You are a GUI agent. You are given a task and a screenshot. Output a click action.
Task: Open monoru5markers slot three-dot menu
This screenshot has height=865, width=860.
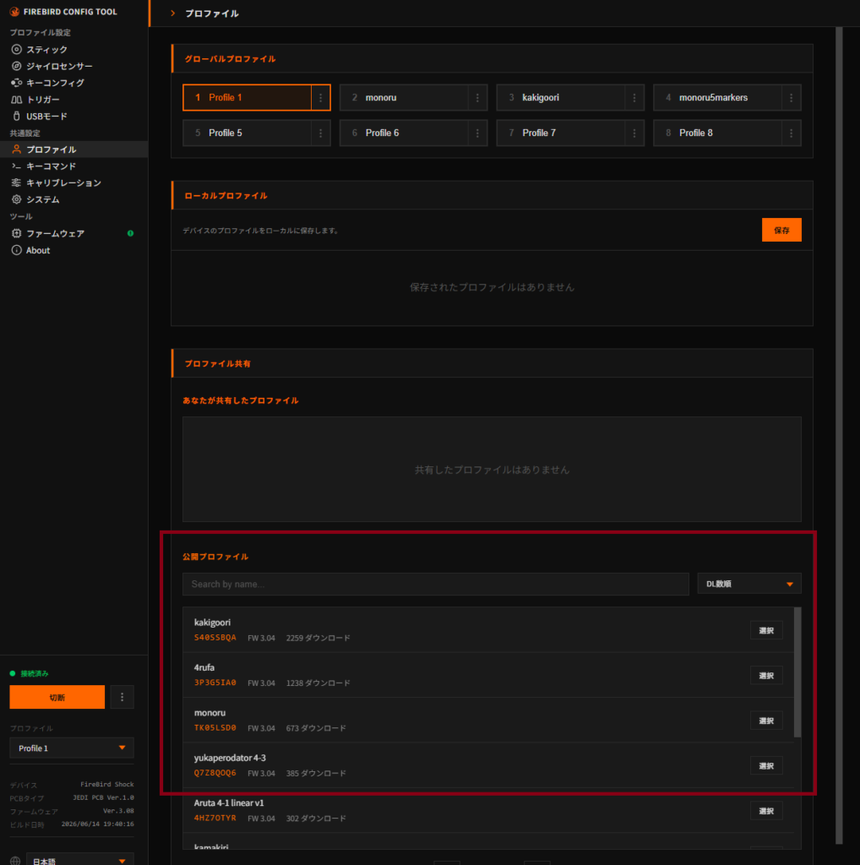click(x=791, y=98)
